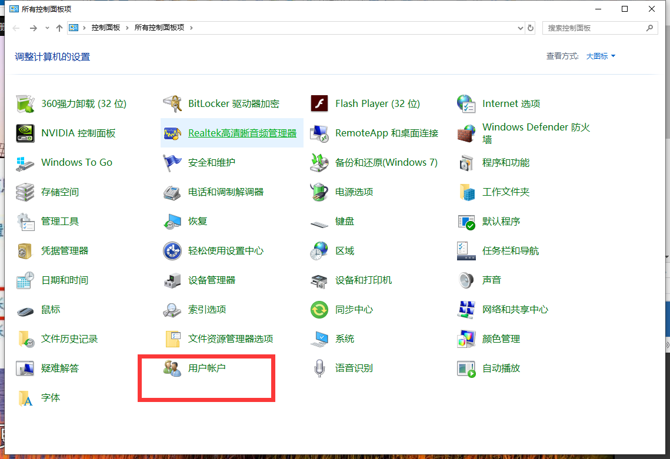Viewport: 670px width, 459px height.
Task: Click the back navigation arrow
Action: [x=16, y=27]
